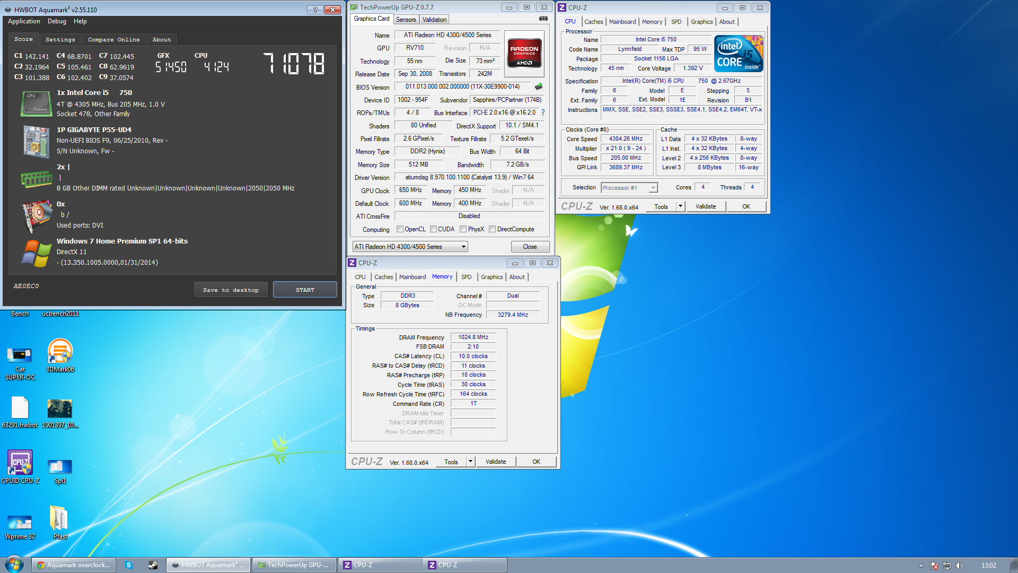Click the volume speaker icon in system tray
This screenshot has height=573, width=1018.
pyautogui.click(x=959, y=566)
